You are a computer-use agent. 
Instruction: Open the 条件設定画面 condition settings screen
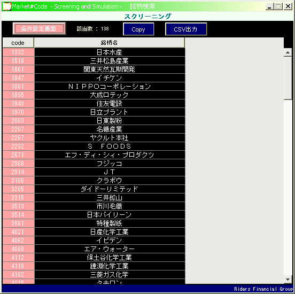[39, 29]
